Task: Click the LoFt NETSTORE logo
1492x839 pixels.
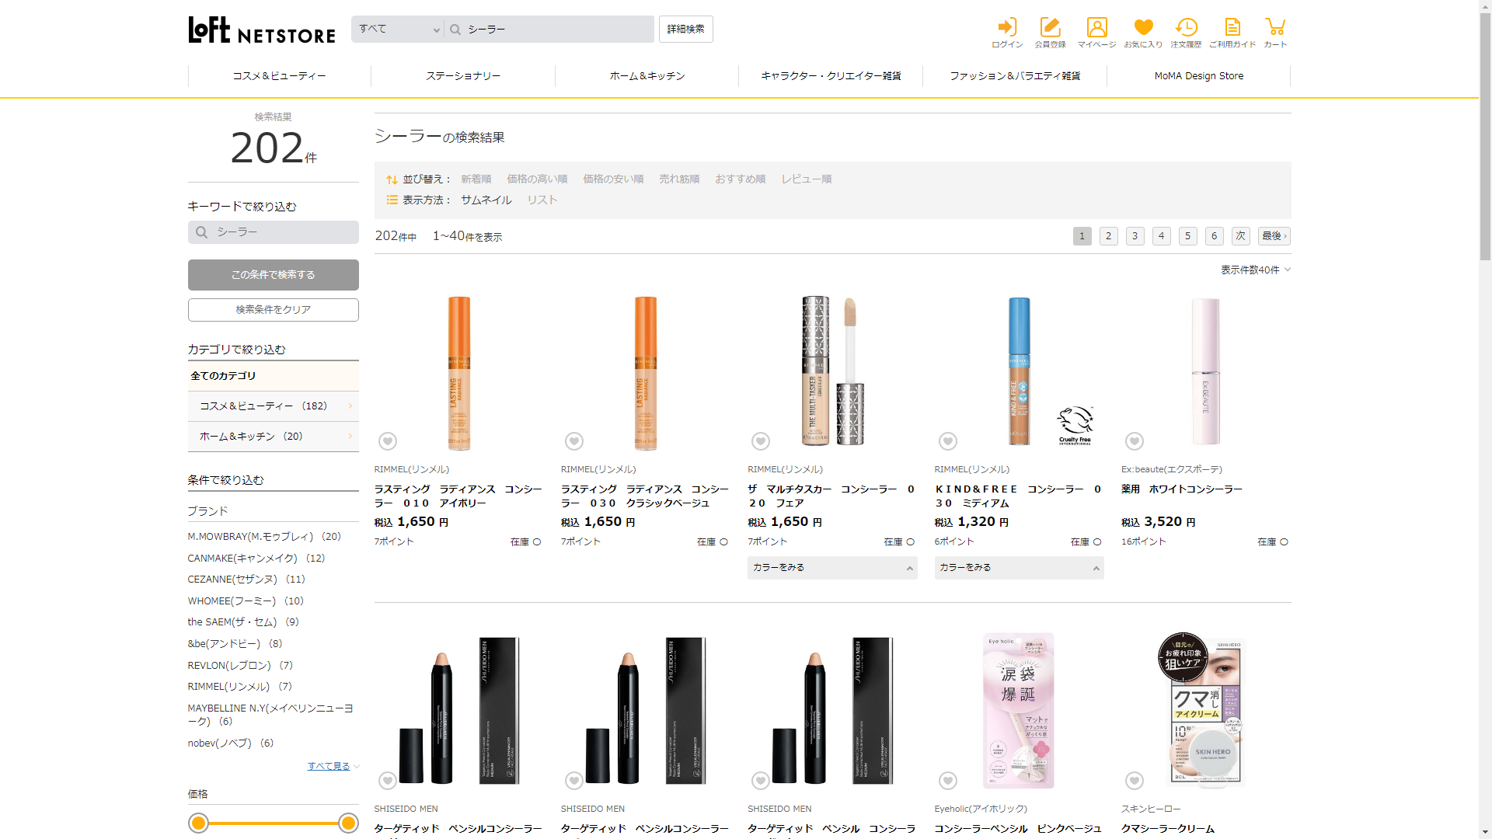Action: point(262,30)
